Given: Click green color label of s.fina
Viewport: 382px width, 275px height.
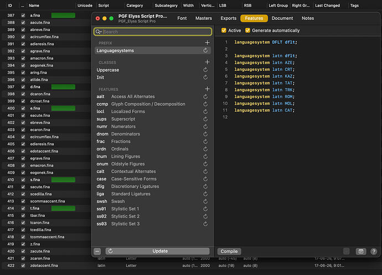Looking at the screenshot, I should 63,180.
